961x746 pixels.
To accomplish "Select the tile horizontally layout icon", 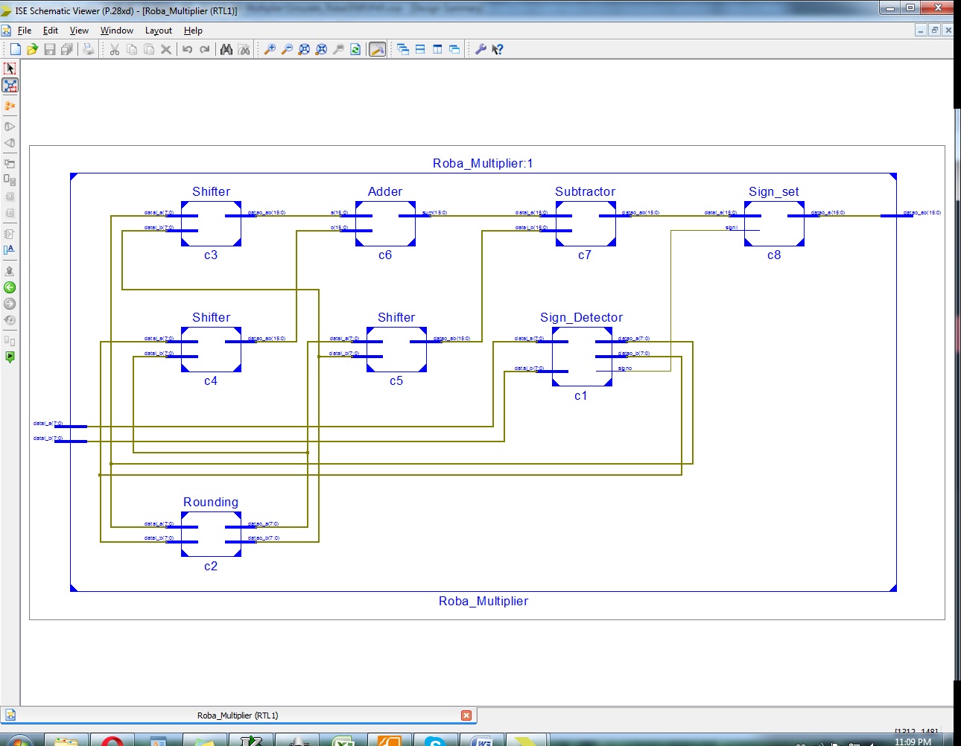I will (x=419, y=49).
